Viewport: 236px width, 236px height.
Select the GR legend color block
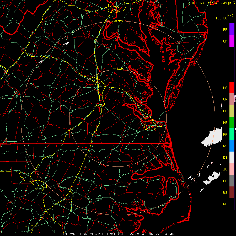pos(232,99)
